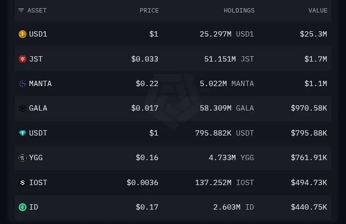Screen dimensions: 346x224
Task: Click the USD1 value of $25.3M
Action: point(313,34)
